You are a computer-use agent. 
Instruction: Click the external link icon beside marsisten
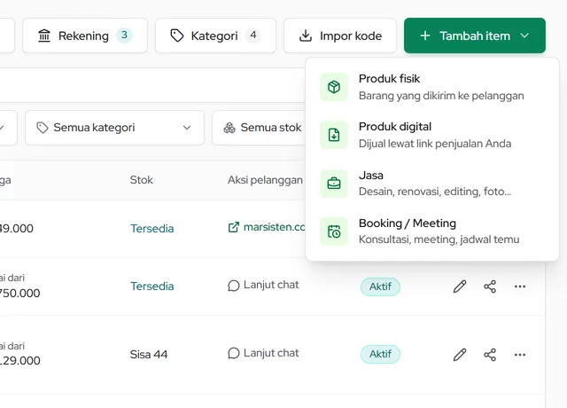click(234, 227)
